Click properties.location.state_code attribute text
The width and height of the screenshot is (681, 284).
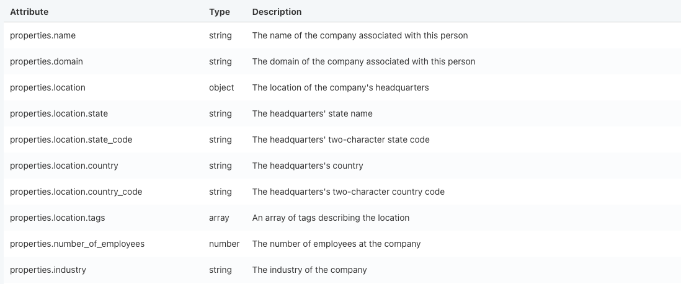tap(71, 140)
